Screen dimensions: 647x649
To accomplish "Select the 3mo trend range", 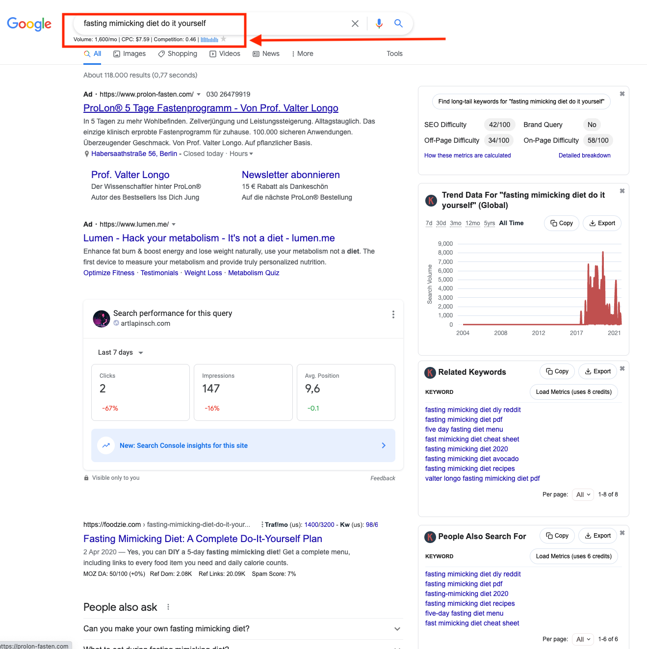I will point(456,223).
